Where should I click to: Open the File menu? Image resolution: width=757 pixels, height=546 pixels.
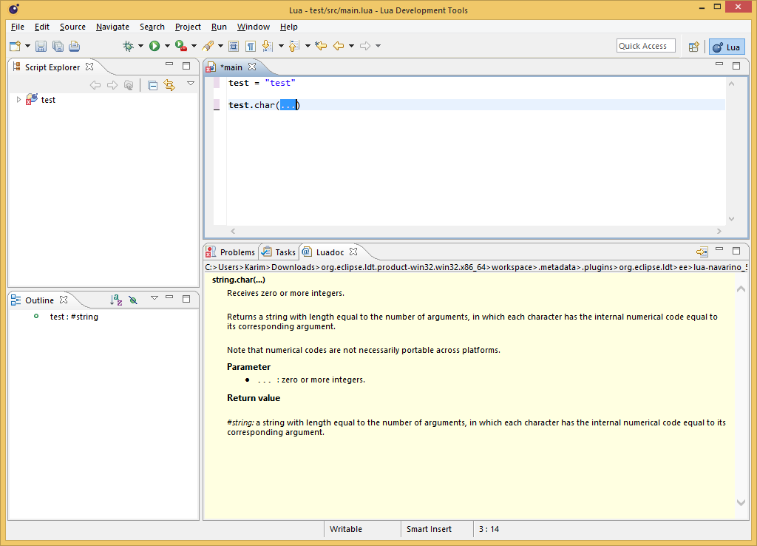[18, 27]
